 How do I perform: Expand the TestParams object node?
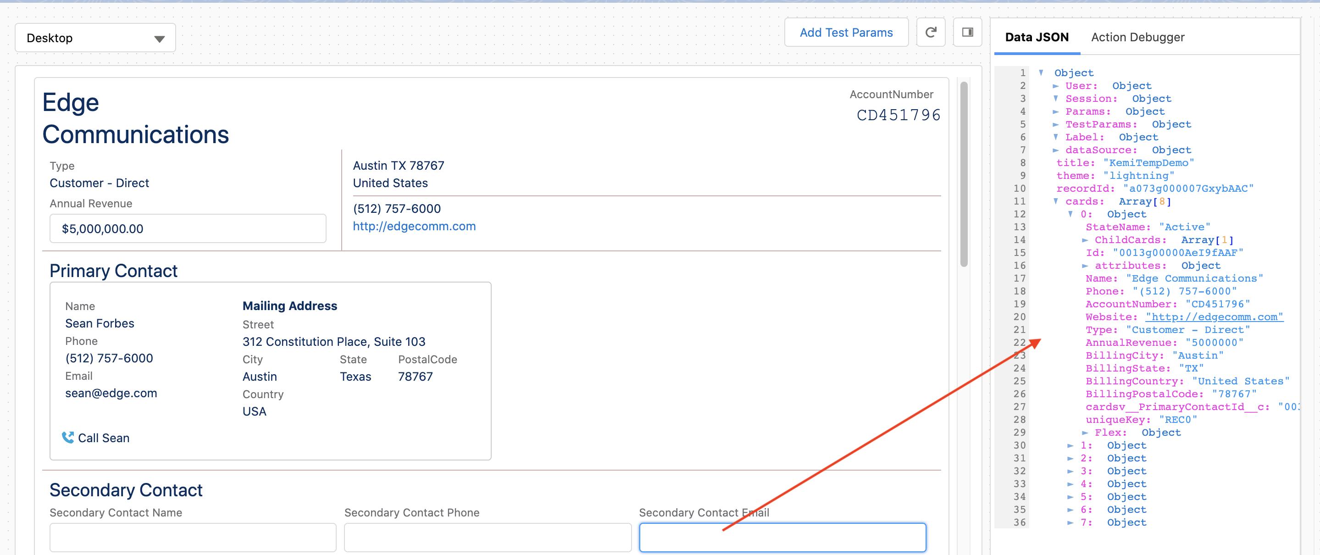(x=1056, y=124)
